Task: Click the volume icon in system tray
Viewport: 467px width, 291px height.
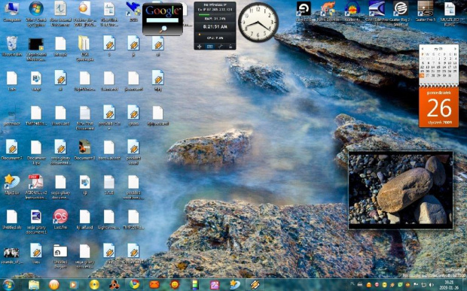Action: click(x=432, y=285)
